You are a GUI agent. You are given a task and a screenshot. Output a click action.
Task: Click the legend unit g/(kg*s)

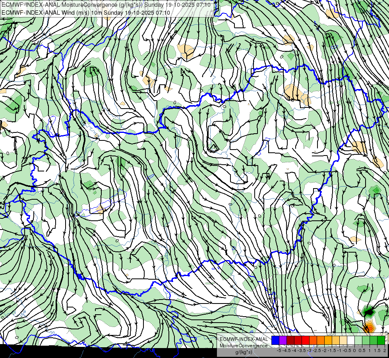(244, 352)
